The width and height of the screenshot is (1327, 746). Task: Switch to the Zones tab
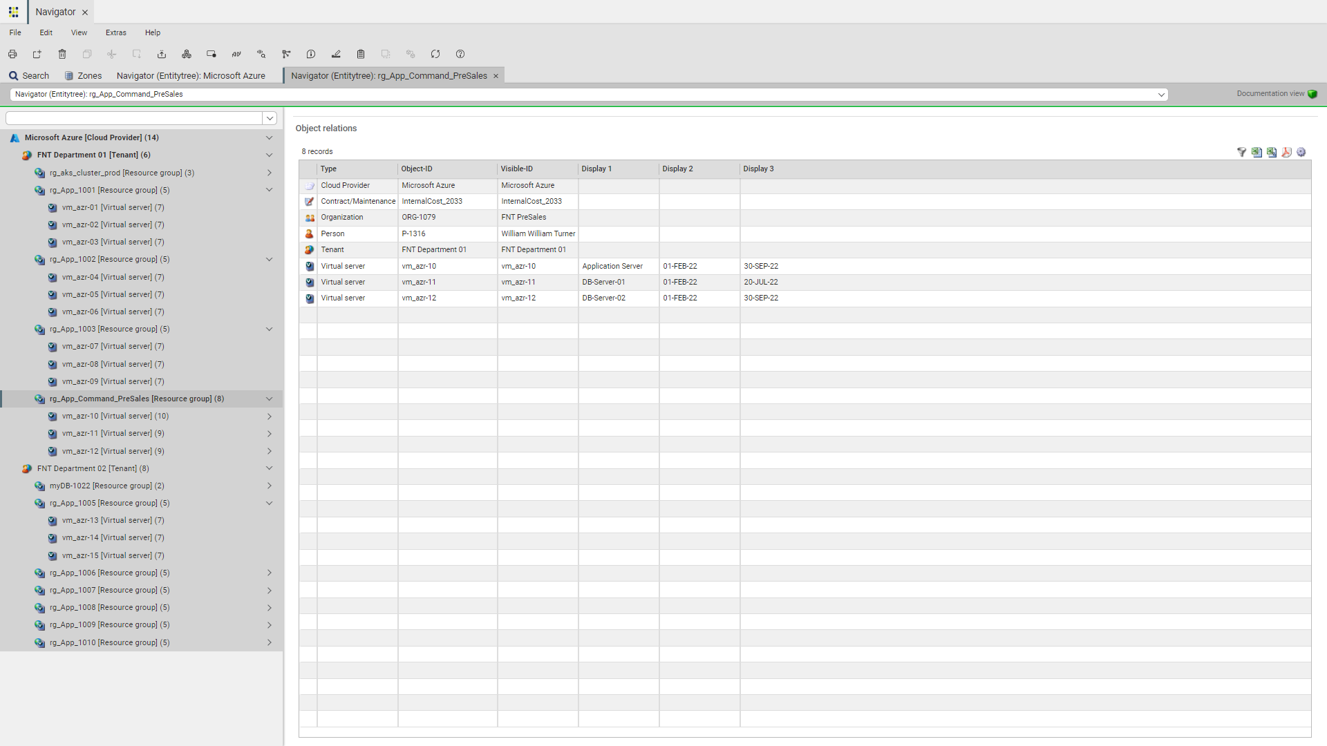click(83, 76)
